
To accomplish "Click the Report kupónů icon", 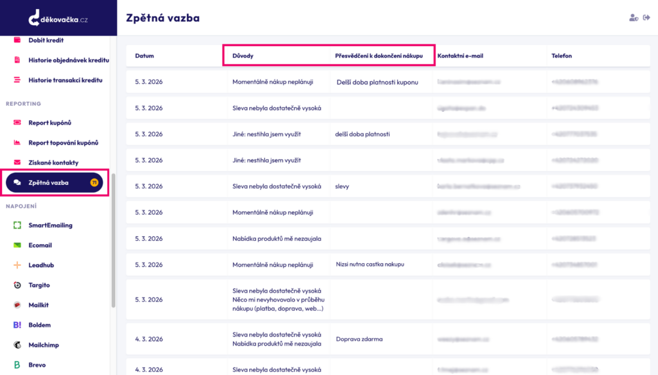I will click(x=17, y=123).
